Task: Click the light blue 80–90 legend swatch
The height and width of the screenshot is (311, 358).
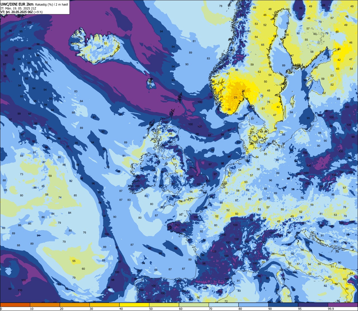Action: click(x=253, y=305)
